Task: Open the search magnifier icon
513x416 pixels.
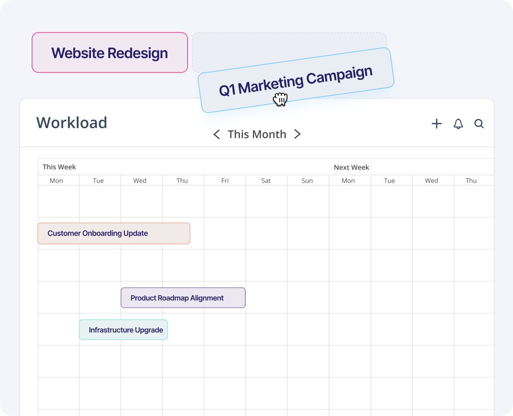Action: point(479,124)
